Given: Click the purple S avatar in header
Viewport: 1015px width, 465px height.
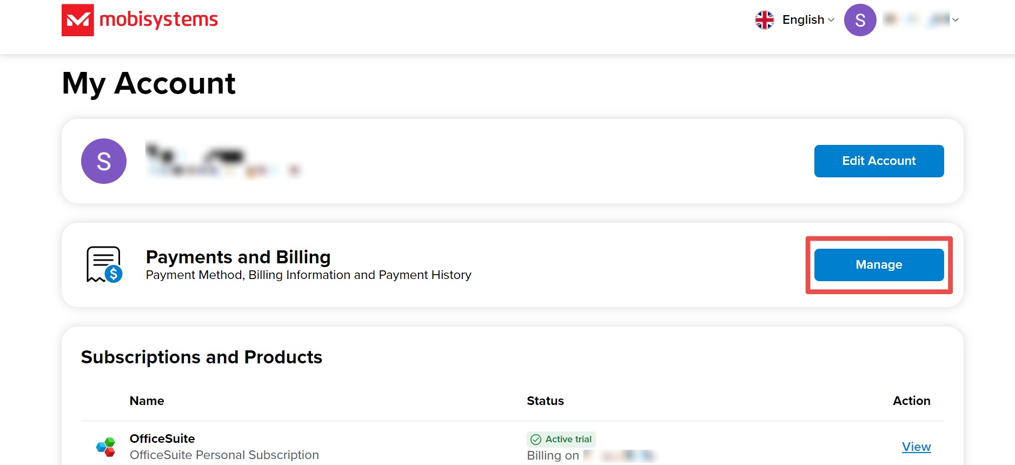Looking at the screenshot, I should [x=860, y=20].
